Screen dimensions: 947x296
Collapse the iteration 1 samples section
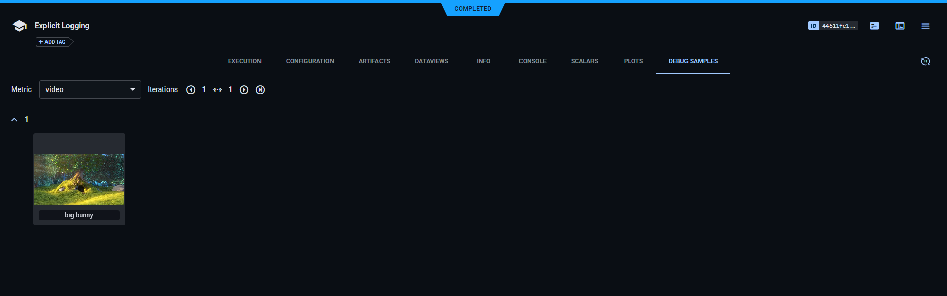tap(14, 119)
